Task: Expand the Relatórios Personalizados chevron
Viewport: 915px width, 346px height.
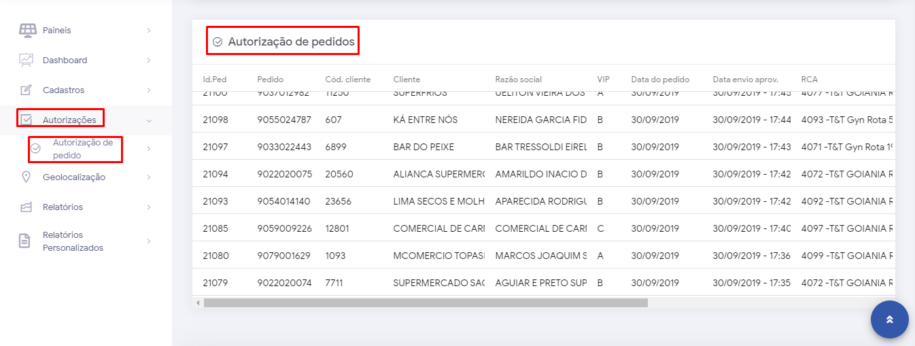Action: (149, 241)
